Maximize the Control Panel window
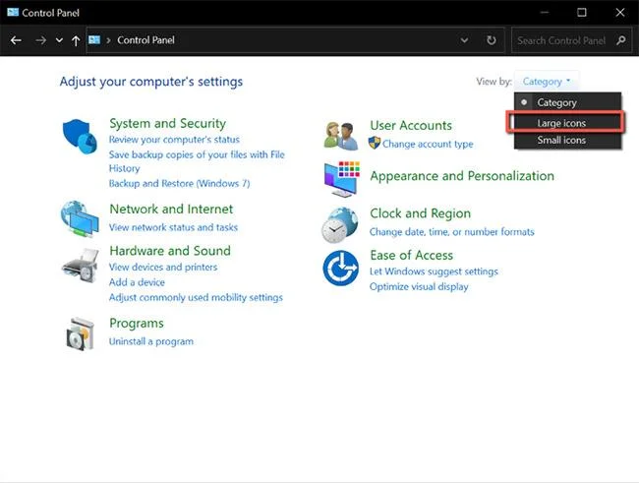The height and width of the screenshot is (483, 639). pyautogui.click(x=582, y=12)
